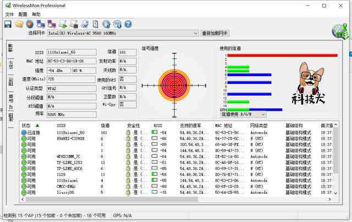
Task: Click the 重新加载网卡 button
Action: tap(215, 33)
